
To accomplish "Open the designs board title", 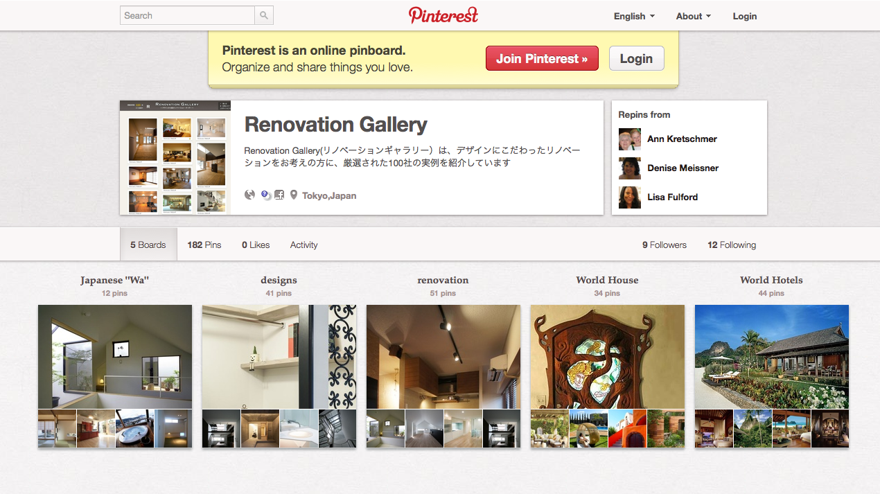I will coord(279,280).
